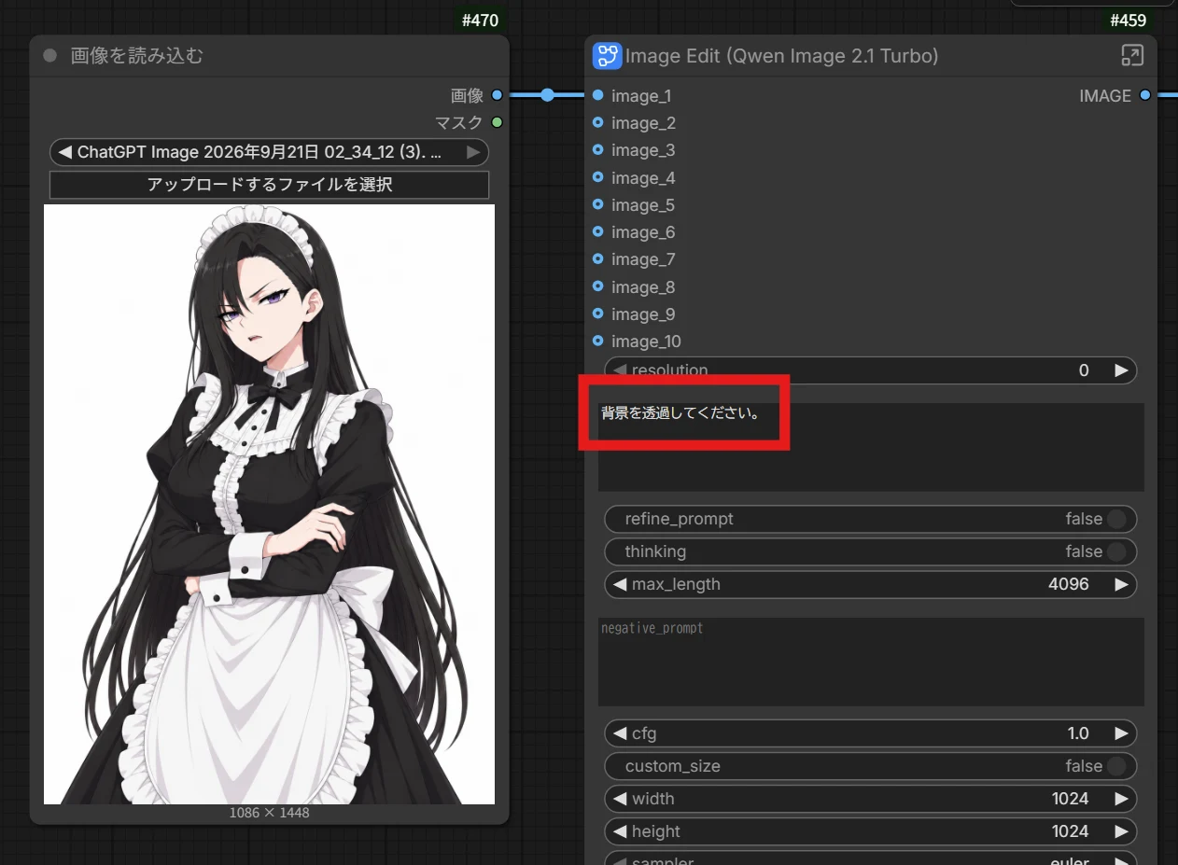Click the blue Image Edit node icon
Viewport: 1178px width, 865px height.
click(x=608, y=56)
